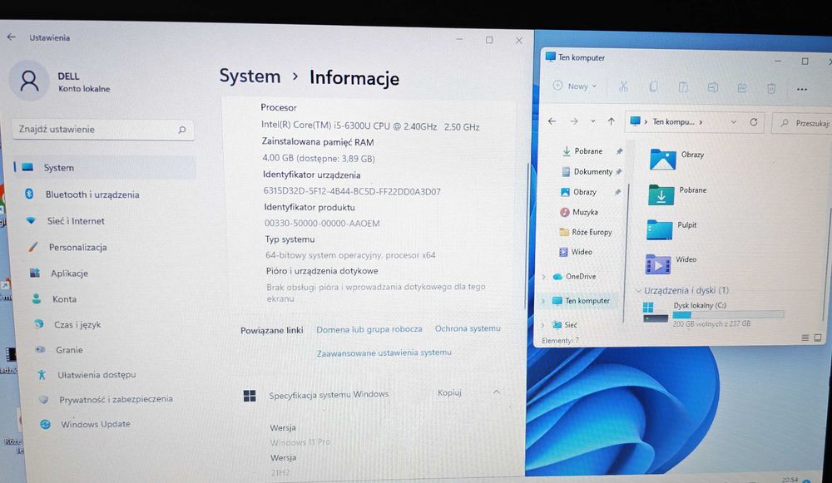Screen dimensions: 832x483
Task: Expand the Ten komputer tree node
Action: (542, 301)
